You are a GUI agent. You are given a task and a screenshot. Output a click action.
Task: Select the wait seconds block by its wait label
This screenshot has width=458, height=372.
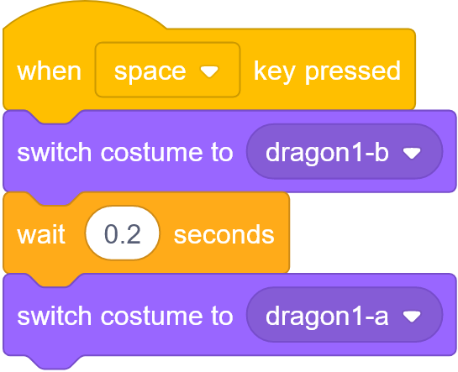click(41, 234)
